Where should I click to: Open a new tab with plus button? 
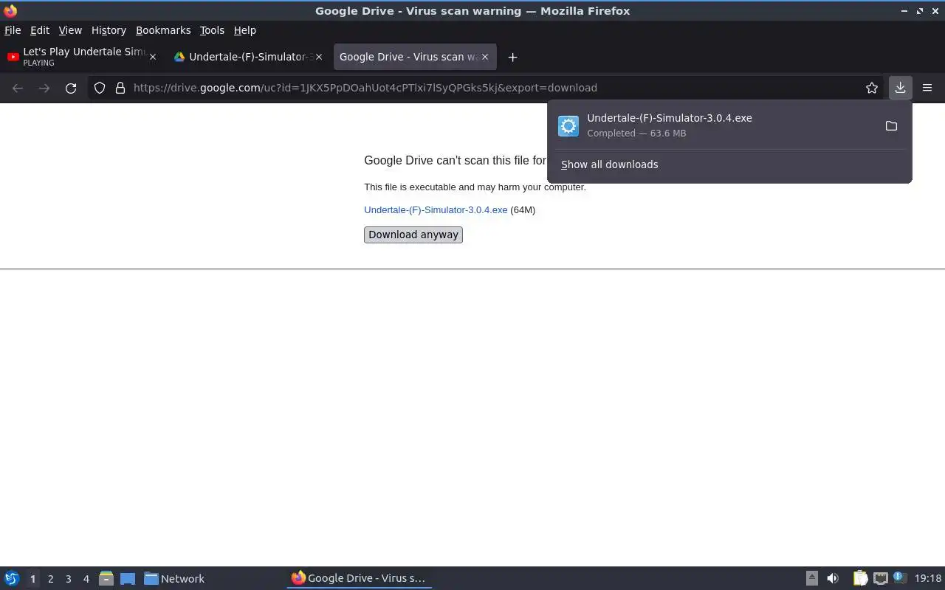click(x=512, y=57)
